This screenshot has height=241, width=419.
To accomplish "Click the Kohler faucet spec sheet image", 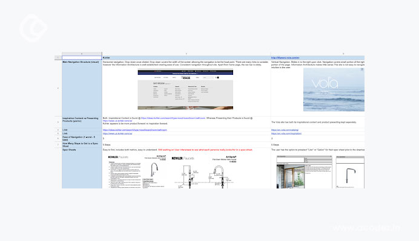I will coord(137,172).
